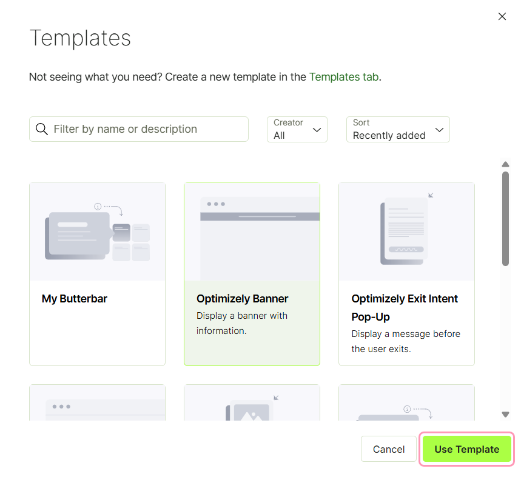Select the Exit Intent Pop-Up document illustration
The width and height of the screenshot is (521, 480).
tap(406, 232)
